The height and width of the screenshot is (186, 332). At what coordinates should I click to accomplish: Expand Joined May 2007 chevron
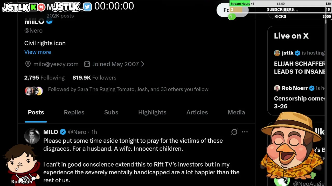tap(142, 64)
